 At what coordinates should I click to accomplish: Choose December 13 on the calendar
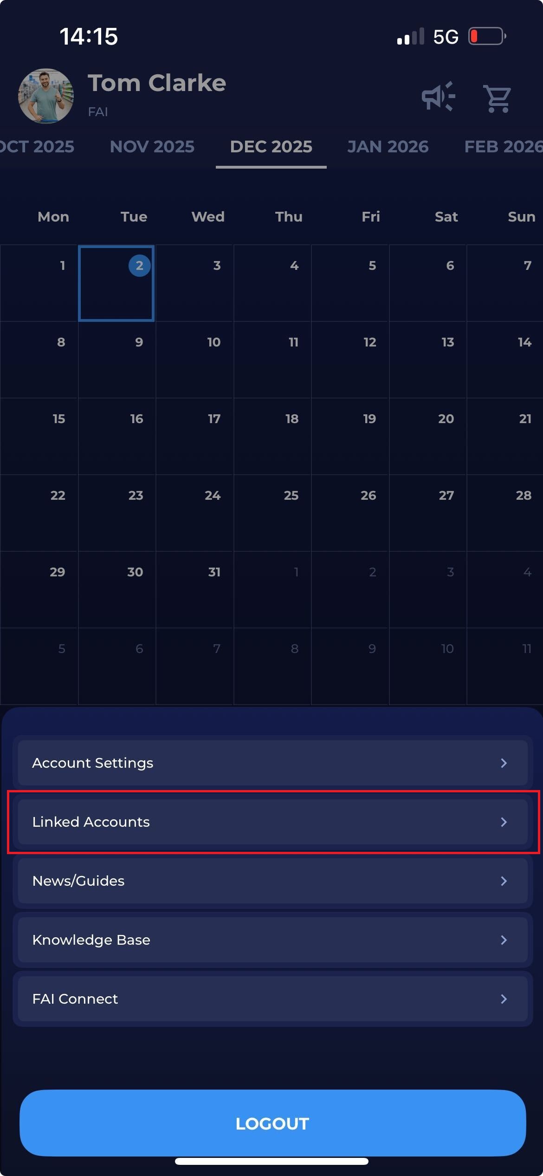pos(428,359)
